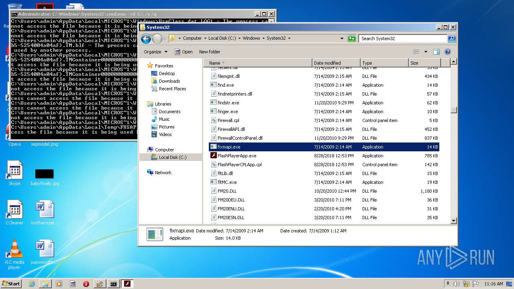Select the FlashPlayerCPLApp.cpl icon
The height and width of the screenshot is (289, 514).
click(x=214, y=165)
